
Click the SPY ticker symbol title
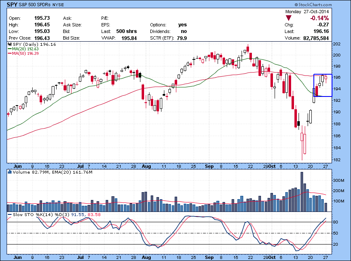(x=12, y=5)
